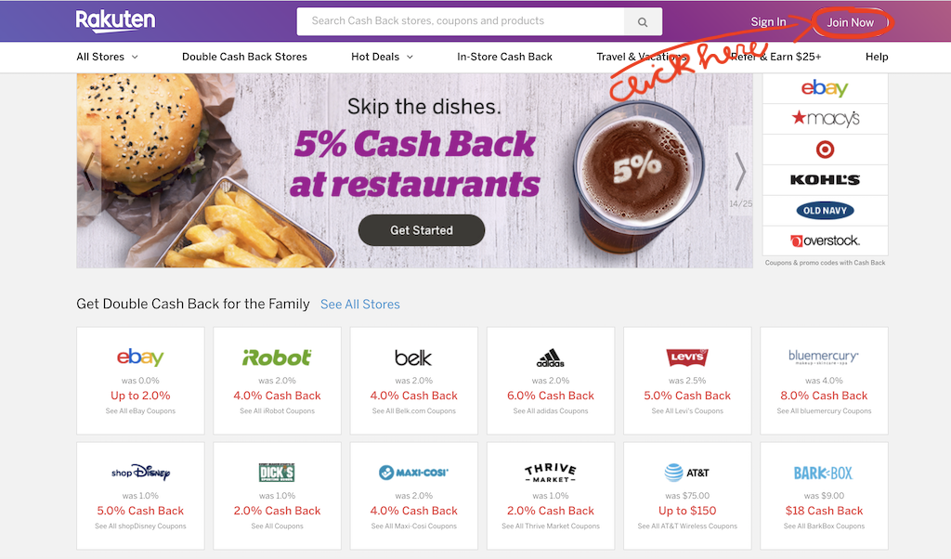951x559 pixels.
Task: Advance banner with next arrow
Action: point(740,172)
